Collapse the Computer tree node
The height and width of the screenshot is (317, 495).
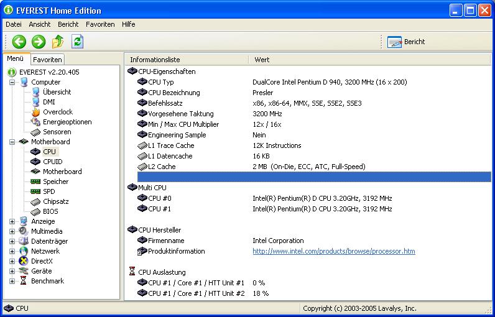click(x=12, y=82)
